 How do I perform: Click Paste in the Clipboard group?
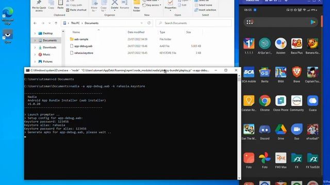(60, 5)
